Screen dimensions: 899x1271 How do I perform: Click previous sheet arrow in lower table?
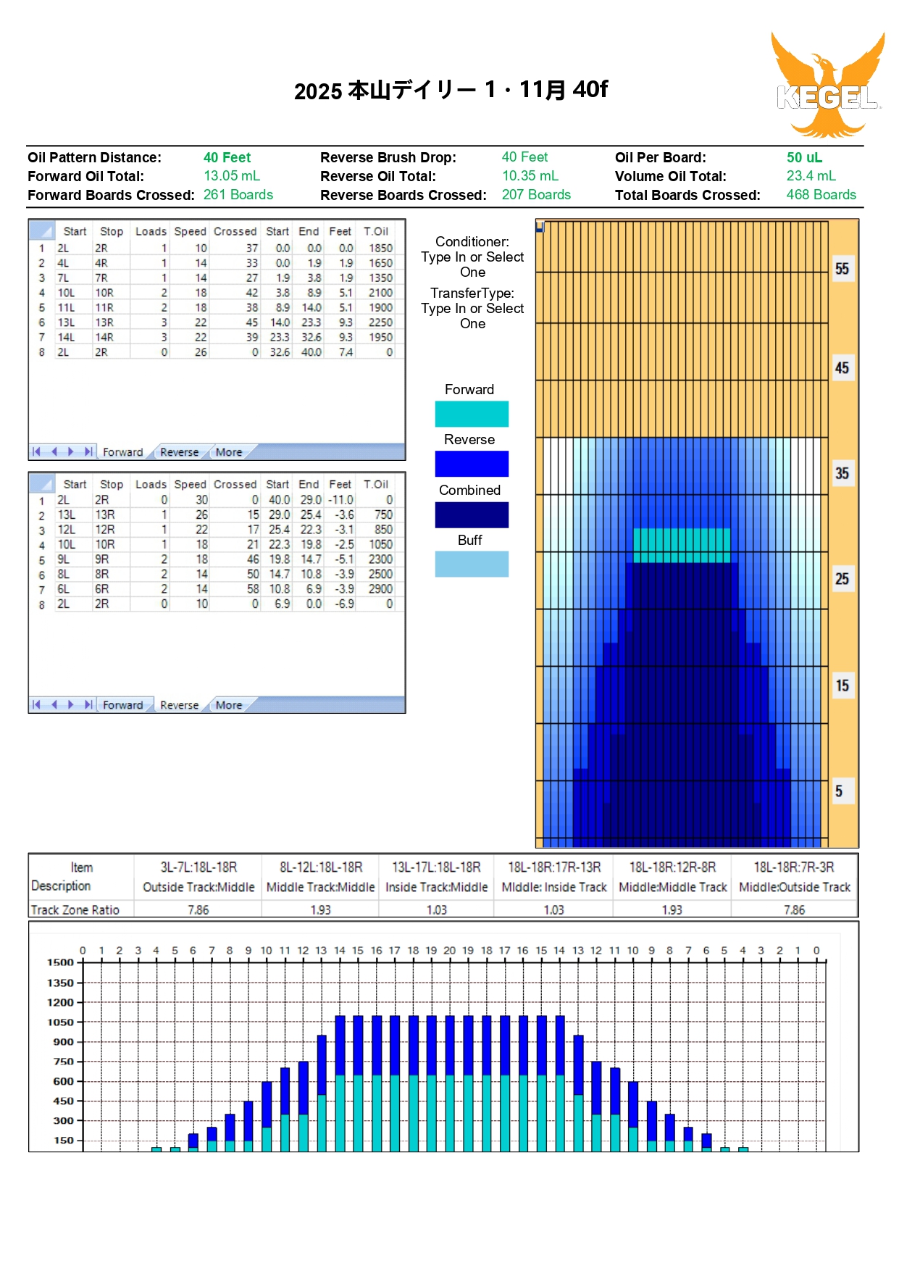(x=54, y=704)
